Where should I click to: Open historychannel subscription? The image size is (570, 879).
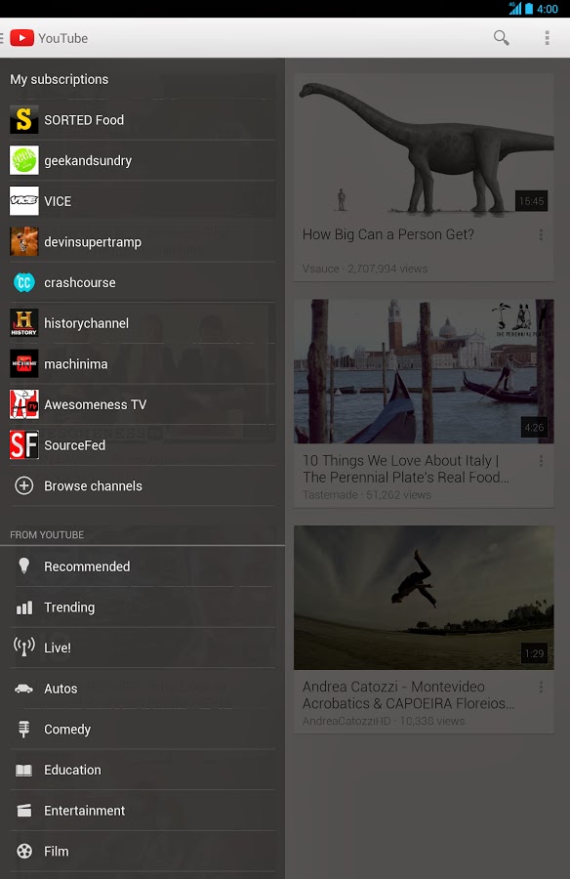142,323
